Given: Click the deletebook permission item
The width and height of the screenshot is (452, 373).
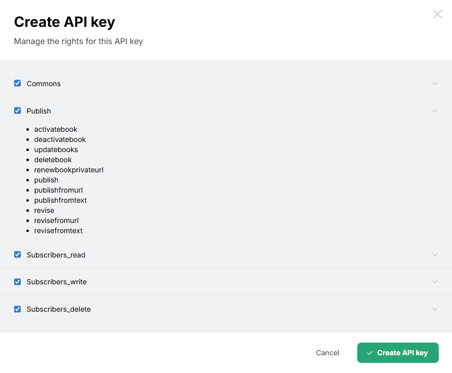Looking at the screenshot, I should 53,160.
